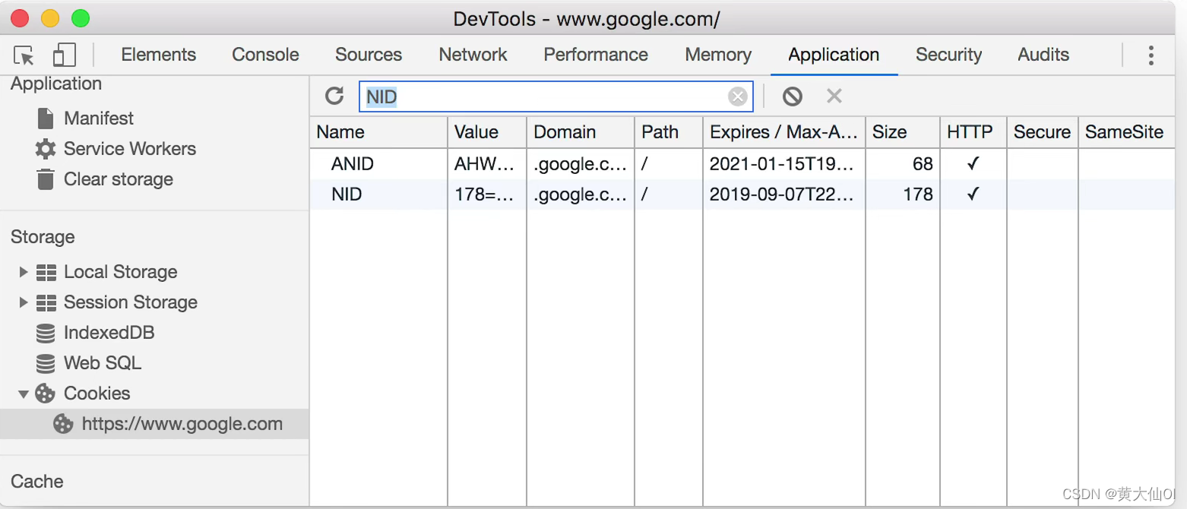
Task: Click the HTTP checkmark in ANID row
Action: coord(973,164)
